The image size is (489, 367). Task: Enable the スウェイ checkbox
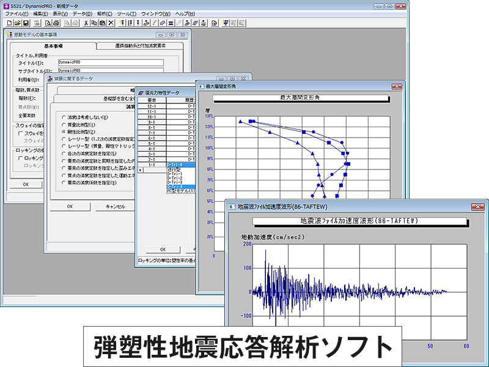pyautogui.click(x=20, y=133)
